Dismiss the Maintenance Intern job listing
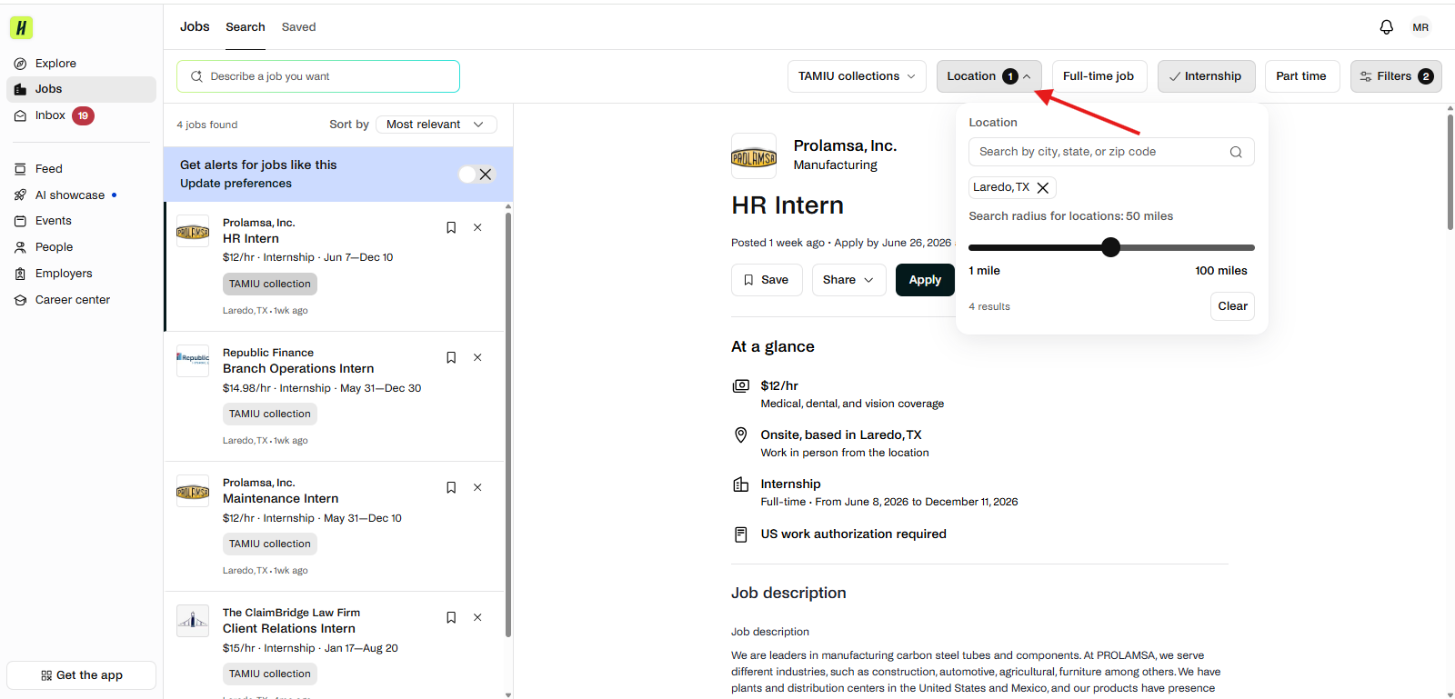This screenshot has width=1455, height=699. tap(477, 487)
